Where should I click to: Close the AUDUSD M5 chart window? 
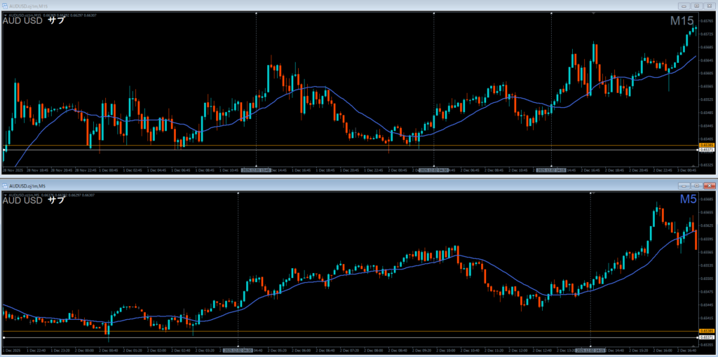tap(710, 185)
